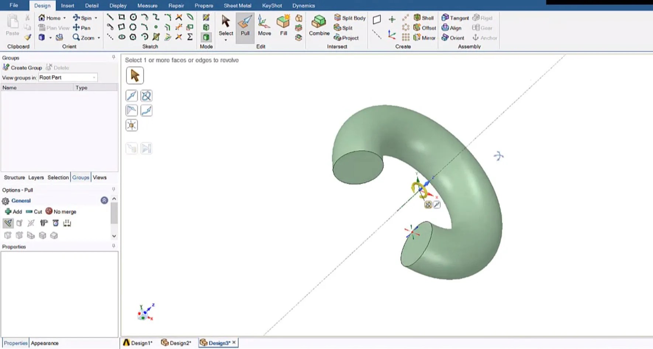Pin the Groups panel
The image size is (653, 349).
point(114,57)
